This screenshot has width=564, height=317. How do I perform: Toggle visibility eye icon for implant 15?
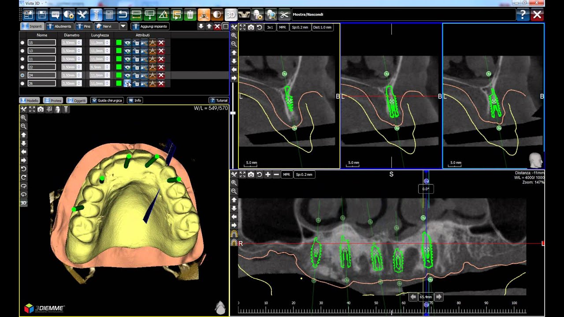pyautogui.click(x=127, y=43)
